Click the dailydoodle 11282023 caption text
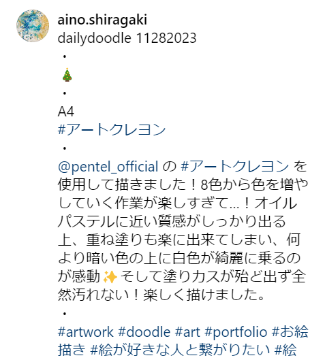This screenshot has height=360, width=325. [x=127, y=38]
